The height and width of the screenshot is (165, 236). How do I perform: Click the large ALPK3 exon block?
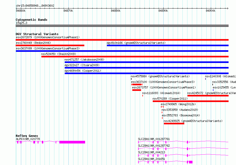pos(72,142)
